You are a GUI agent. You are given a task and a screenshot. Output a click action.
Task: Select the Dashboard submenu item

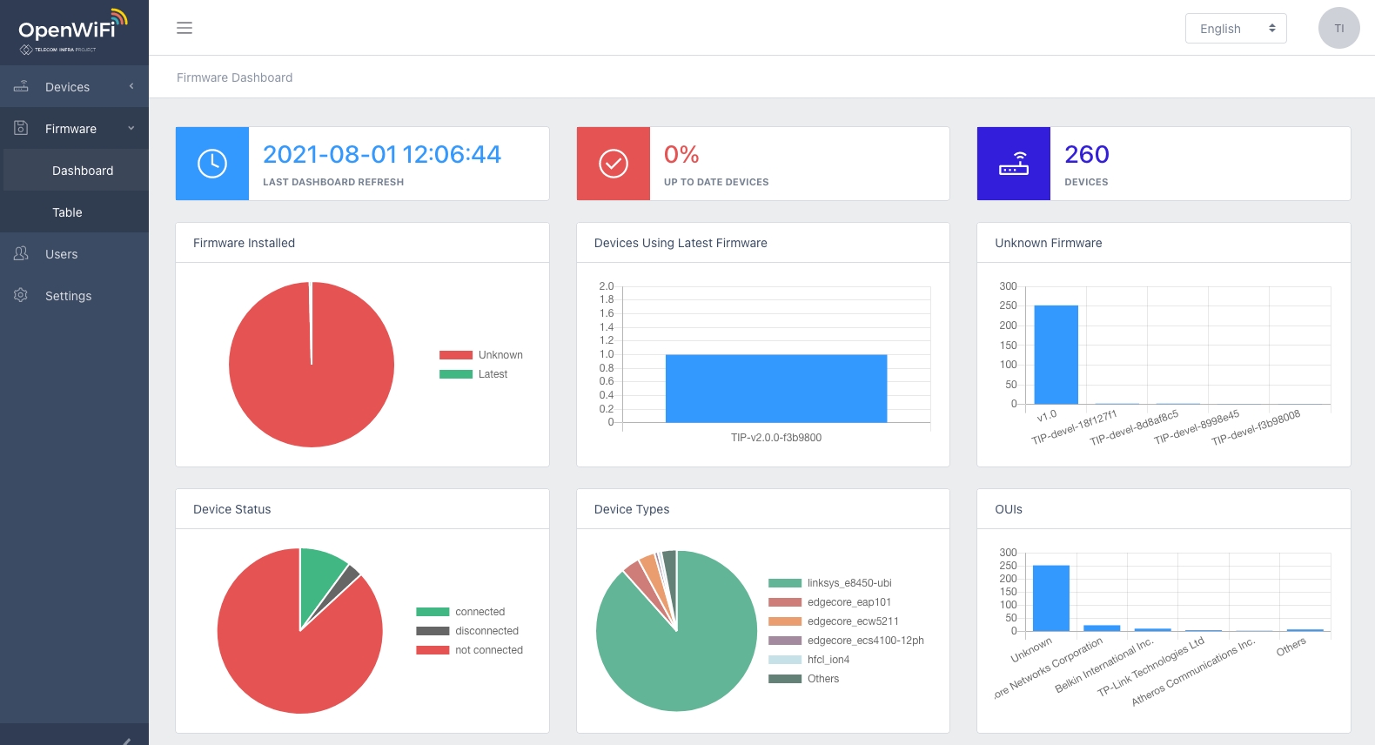point(83,171)
